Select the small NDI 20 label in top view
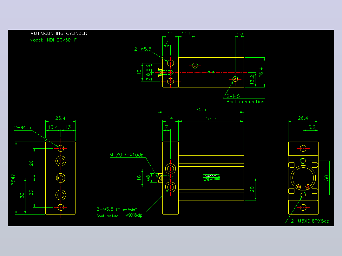The width and height of the screenshot is (342, 256). pyautogui.click(x=211, y=72)
